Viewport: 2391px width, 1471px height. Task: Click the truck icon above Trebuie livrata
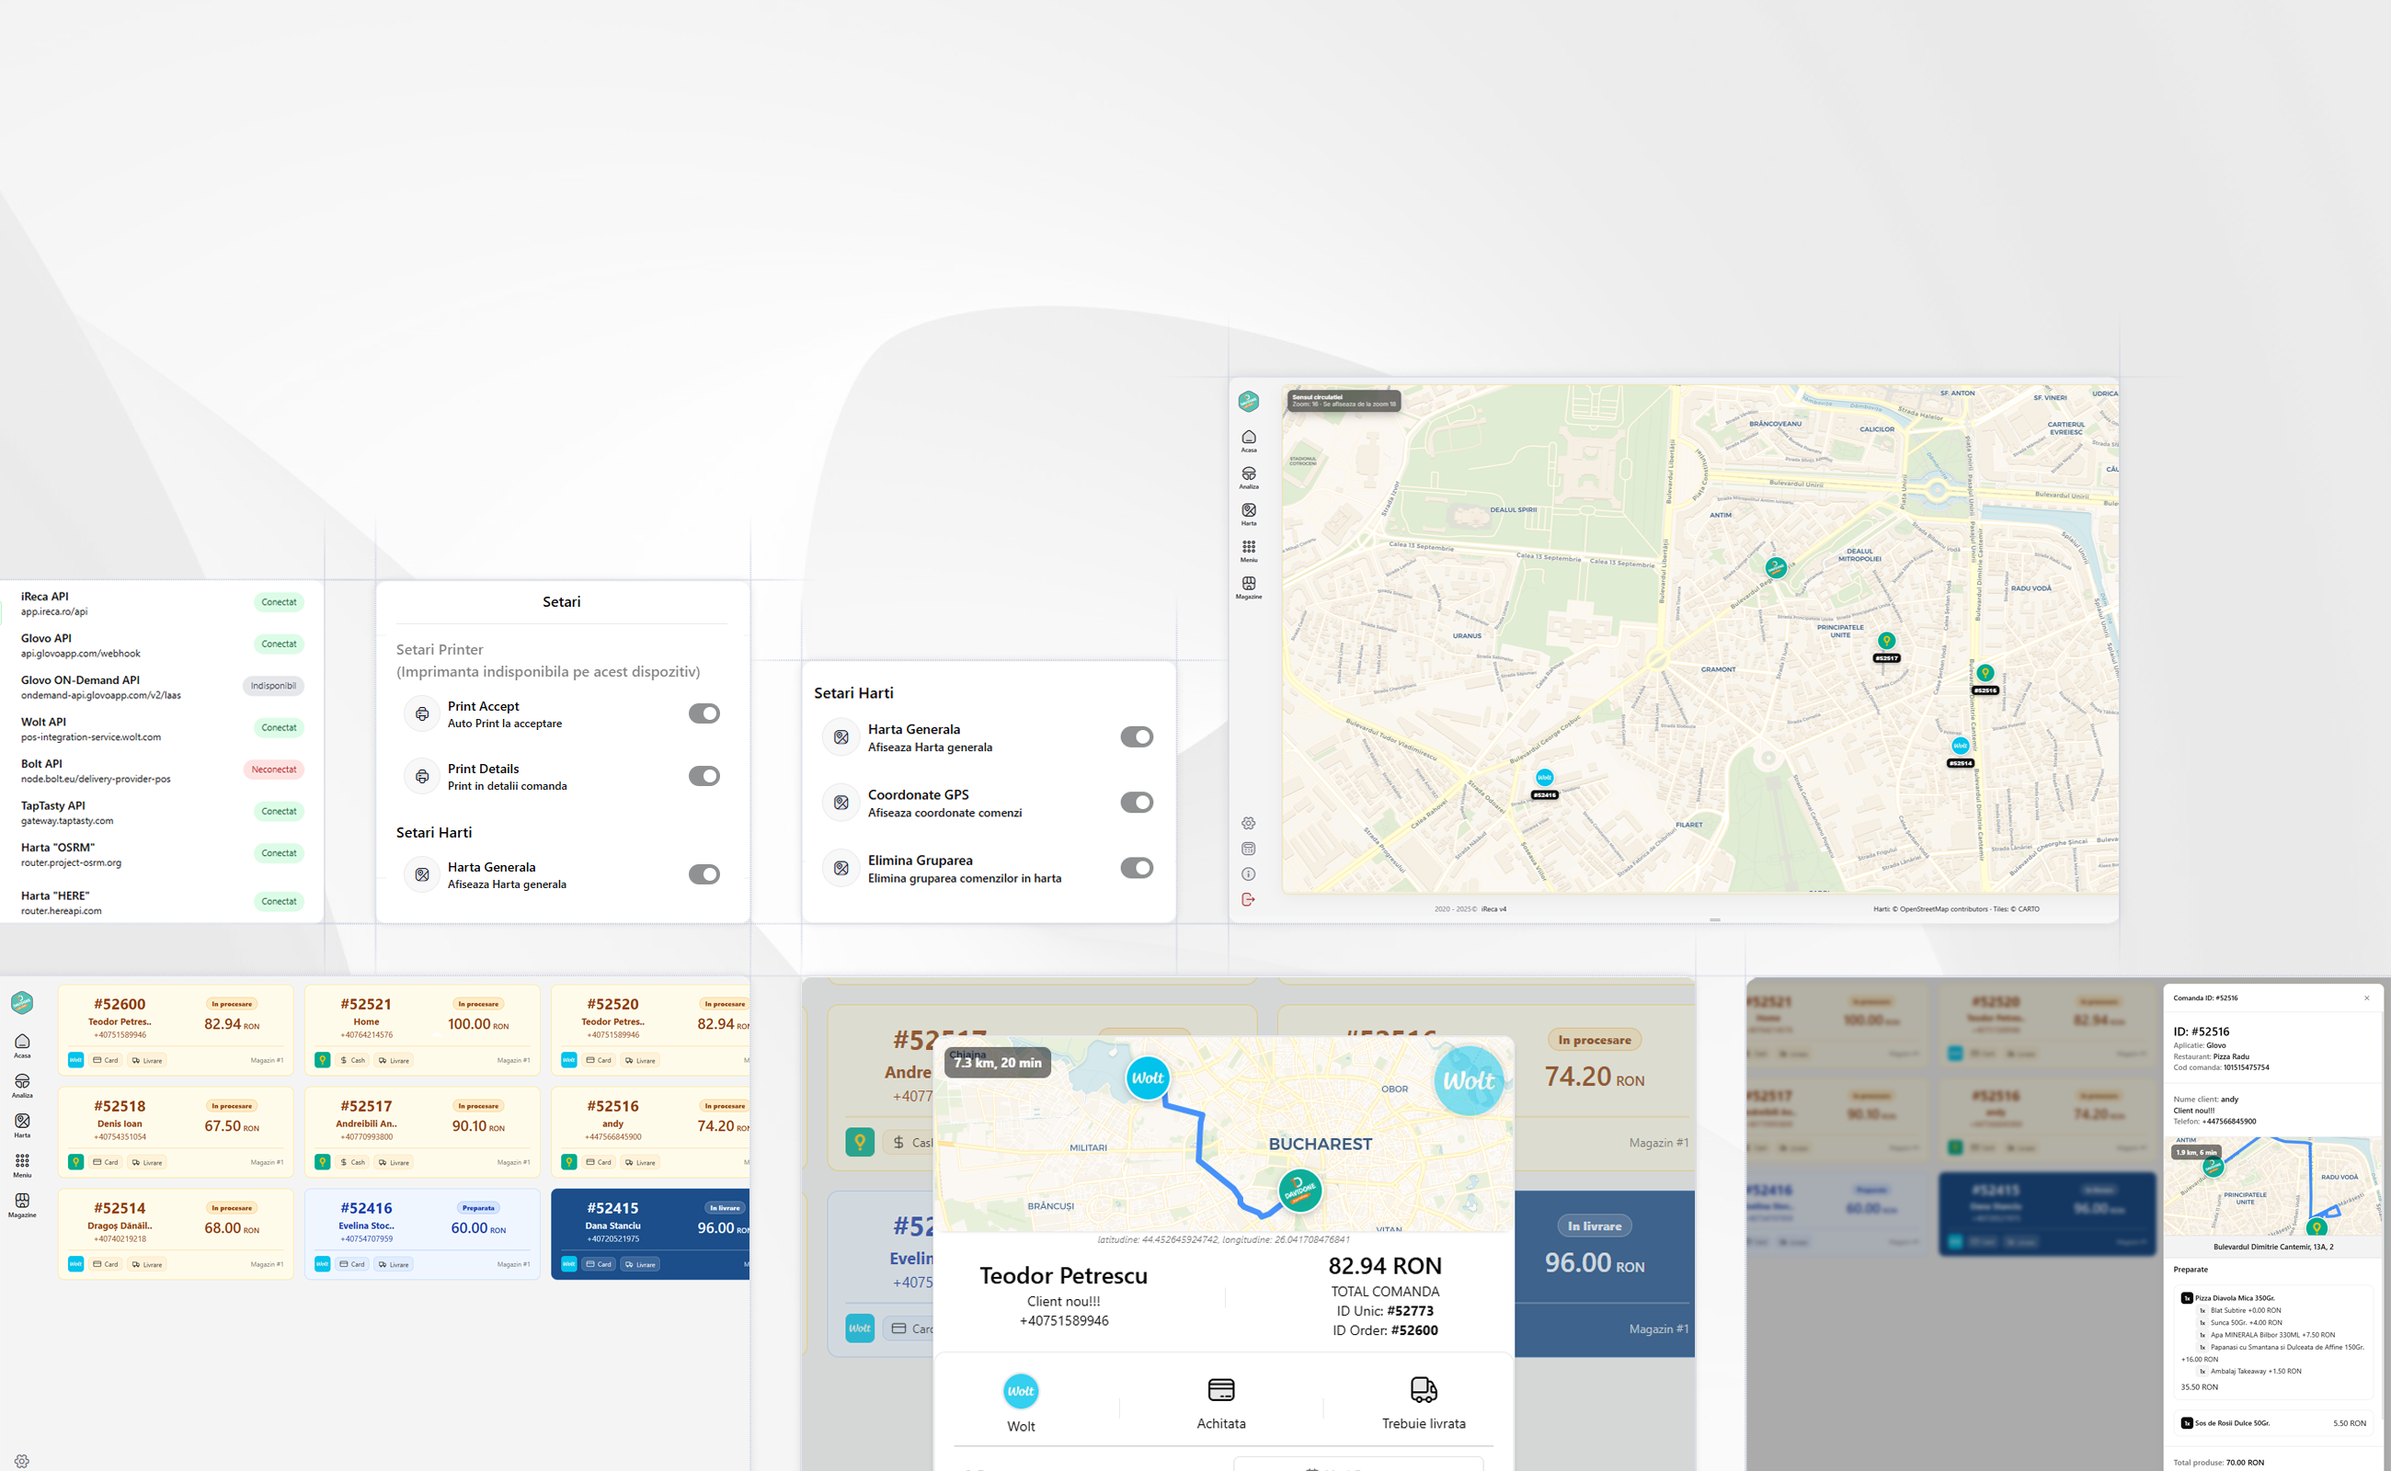point(1423,1389)
